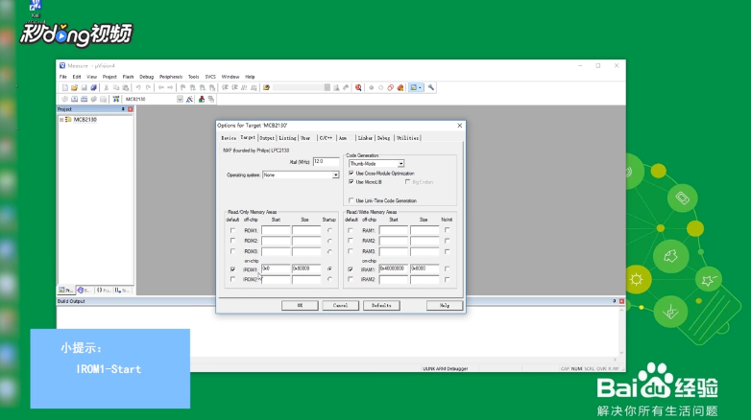This screenshot has width=751, height=420.
Task: Open the Operating system dropdown
Action: click(335, 175)
